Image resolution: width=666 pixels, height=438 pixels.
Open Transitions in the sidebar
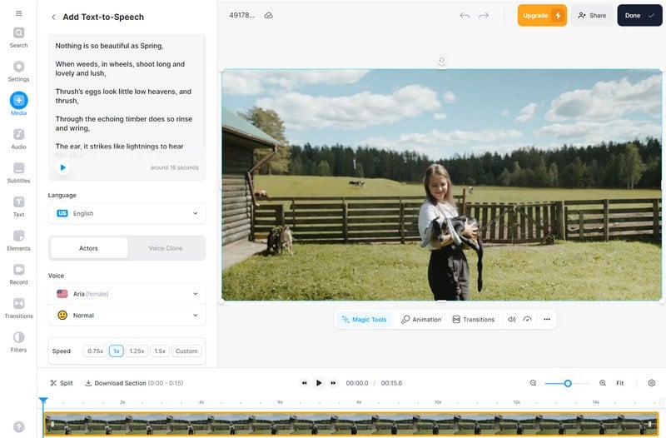click(x=18, y=308)
